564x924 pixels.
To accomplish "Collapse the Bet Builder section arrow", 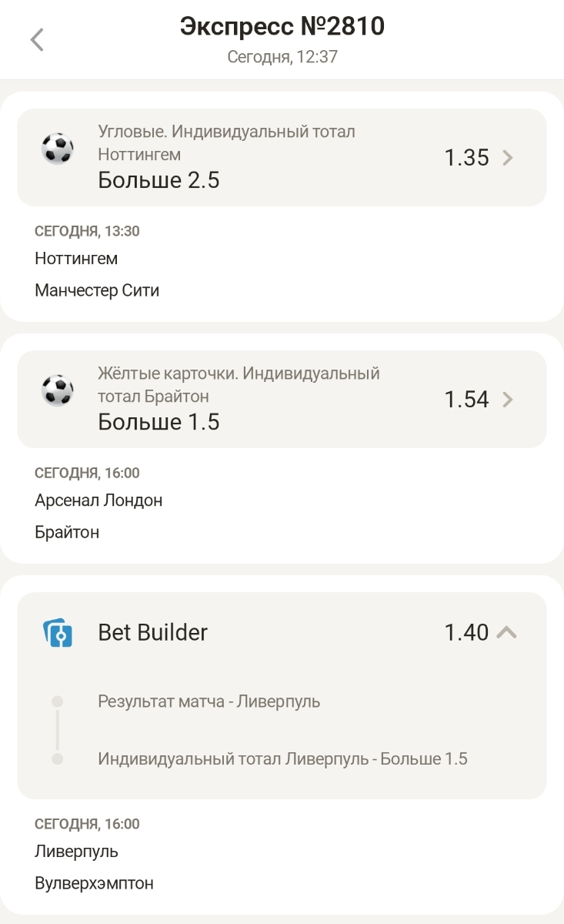I will pos(506,633).
